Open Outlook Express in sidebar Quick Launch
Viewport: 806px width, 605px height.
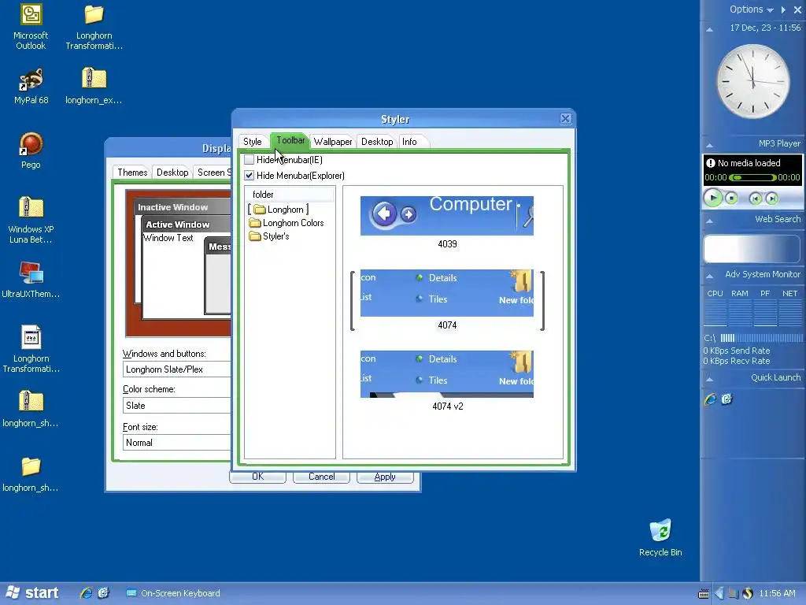727,399
